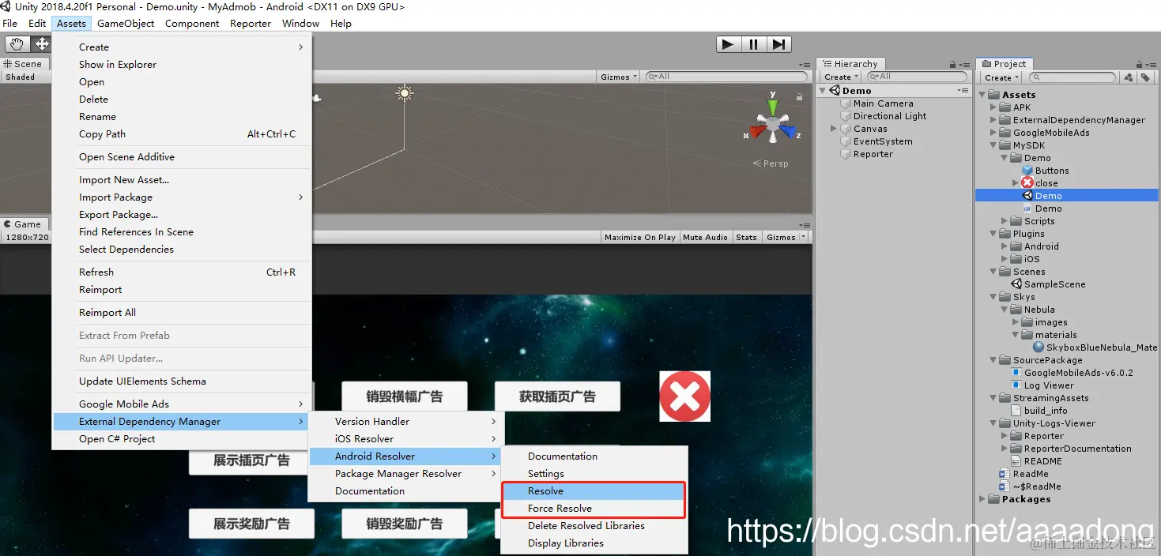1161x556 pixels.
Task: Toggle the Project panel lock
Action: (x=1139, y=65)
